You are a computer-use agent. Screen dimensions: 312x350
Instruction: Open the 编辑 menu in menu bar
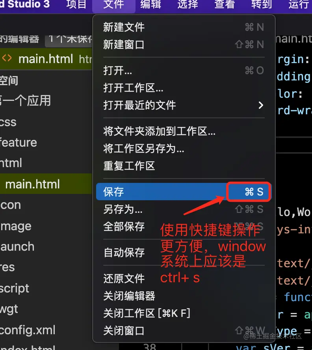tap(150, 4)
